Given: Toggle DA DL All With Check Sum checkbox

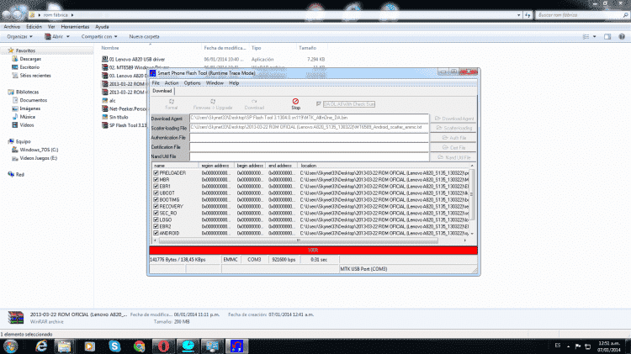Looking at the screenshot, I should tap(318, 104).
